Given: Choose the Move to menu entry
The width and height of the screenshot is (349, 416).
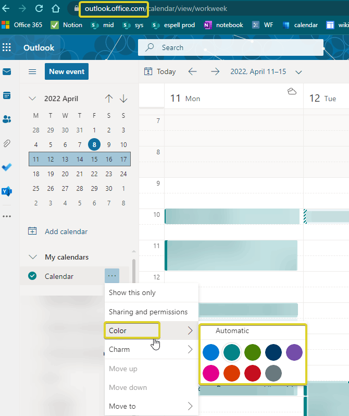Looking at the screenshot, I should 152,406.
